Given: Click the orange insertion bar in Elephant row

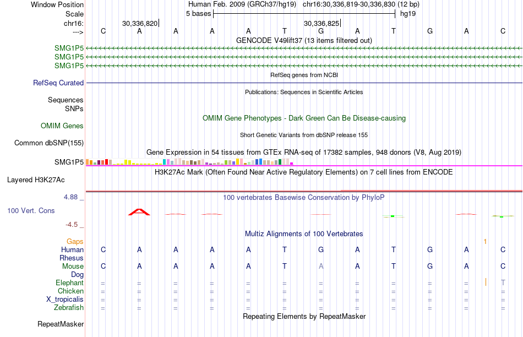Looking at the screenshot, I should click(x=486, y=282).
